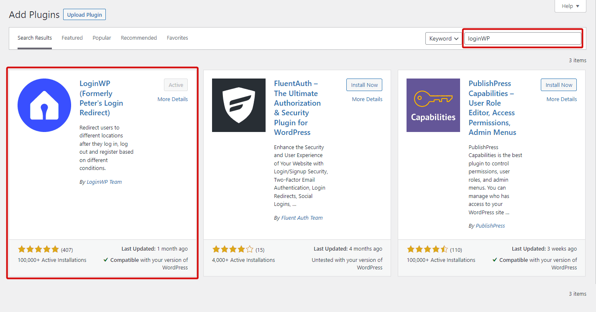
Task: Go to the Favorites tab
Action: click(177, 38)
